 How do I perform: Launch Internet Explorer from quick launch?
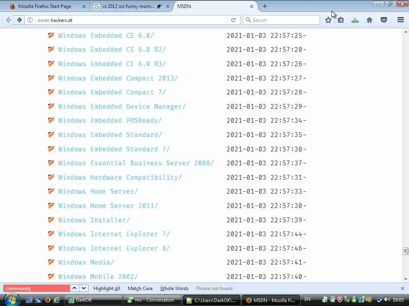[57, 300]
